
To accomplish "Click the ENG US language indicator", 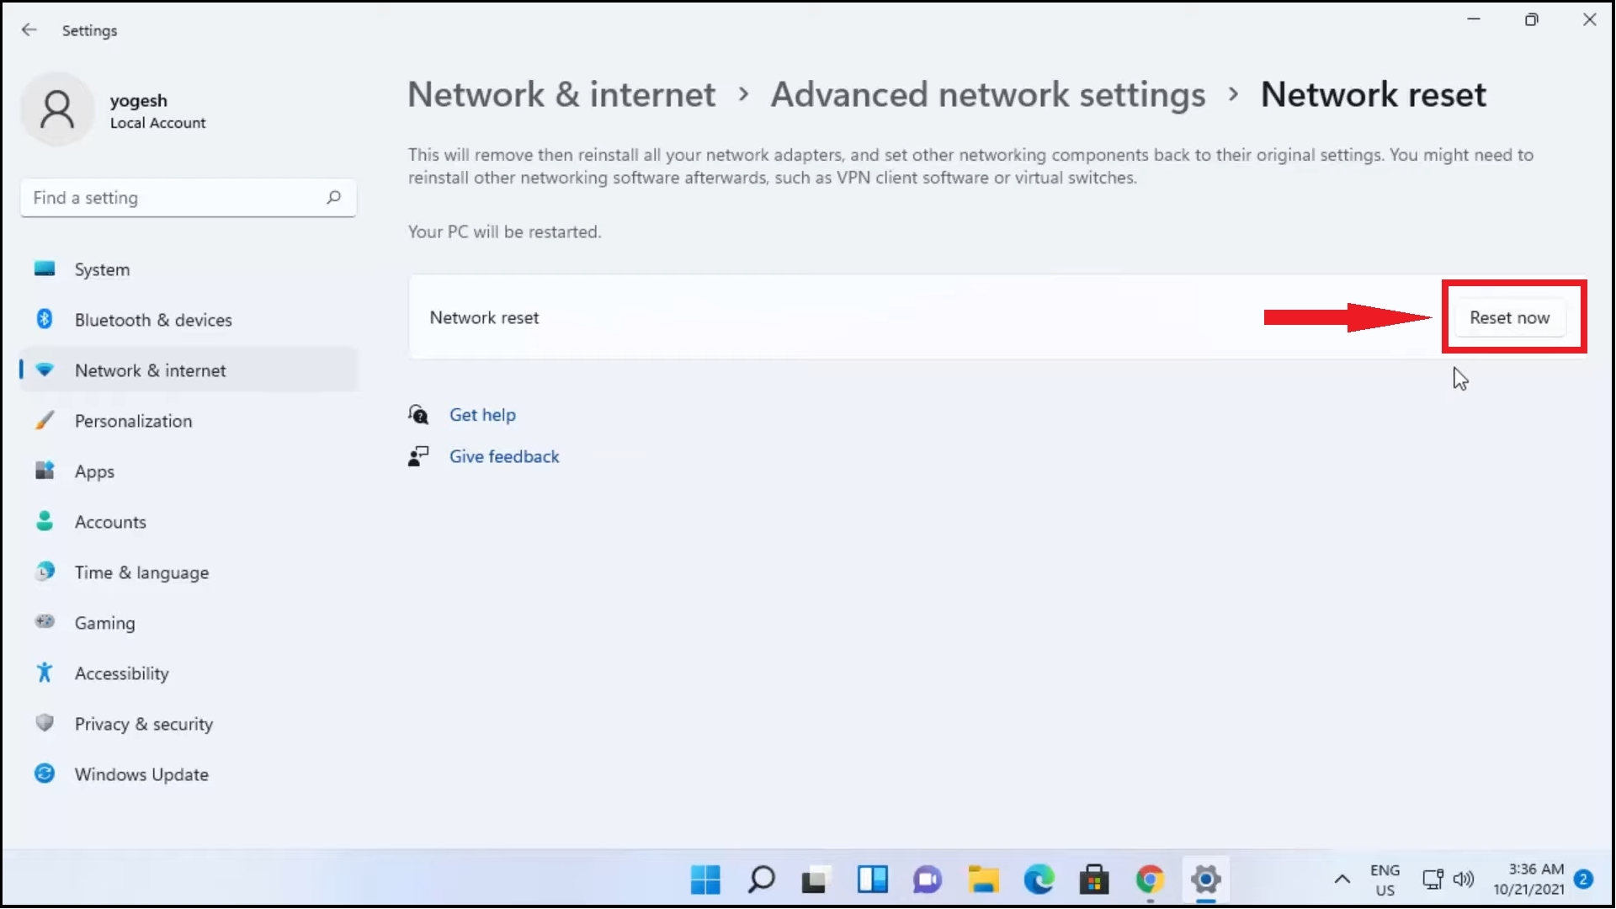I will 1385,880.
